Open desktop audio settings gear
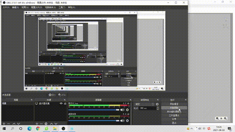This screenshot has height=132, width=235. point(127,121)
